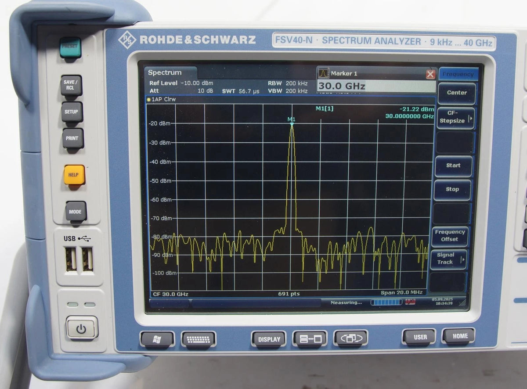This screenshot has height=389, width=527.
Task: Tap the red status icon beside progress bar
Action: pyautogui.click(x=411, y=302)
